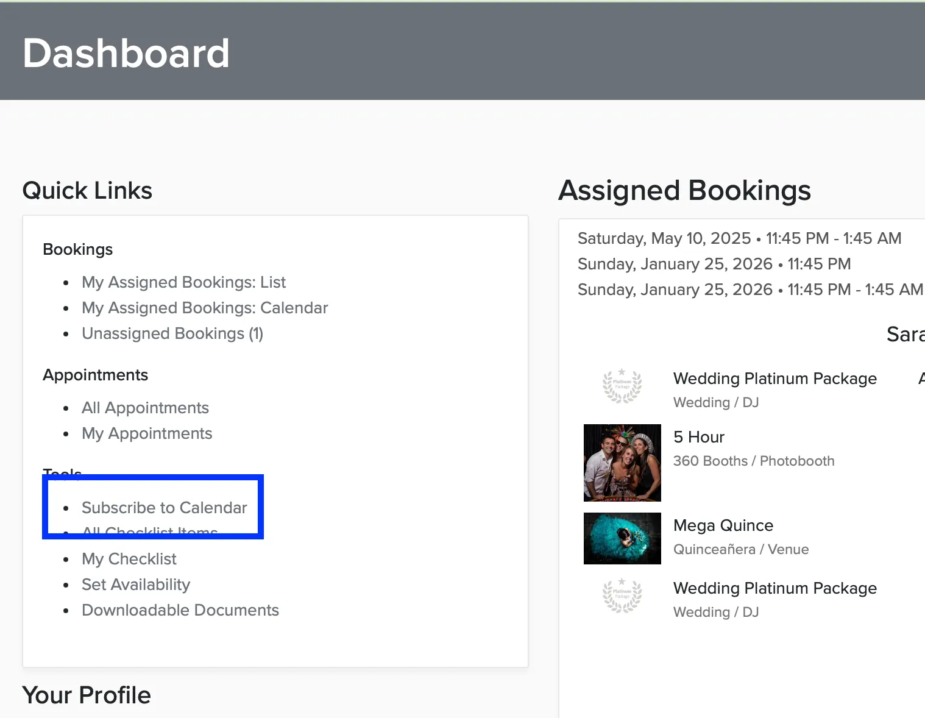The image size is (925, 718).
Task: Select Set Availability link
Action: [x=136, y=585]
